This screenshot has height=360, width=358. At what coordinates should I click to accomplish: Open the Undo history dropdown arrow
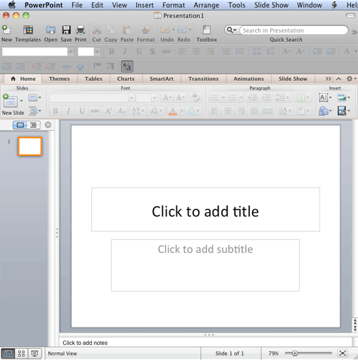click(174, 29)
